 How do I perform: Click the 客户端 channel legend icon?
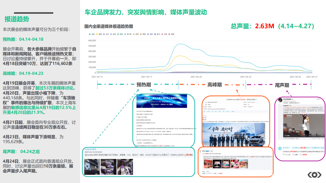(125, 34)
